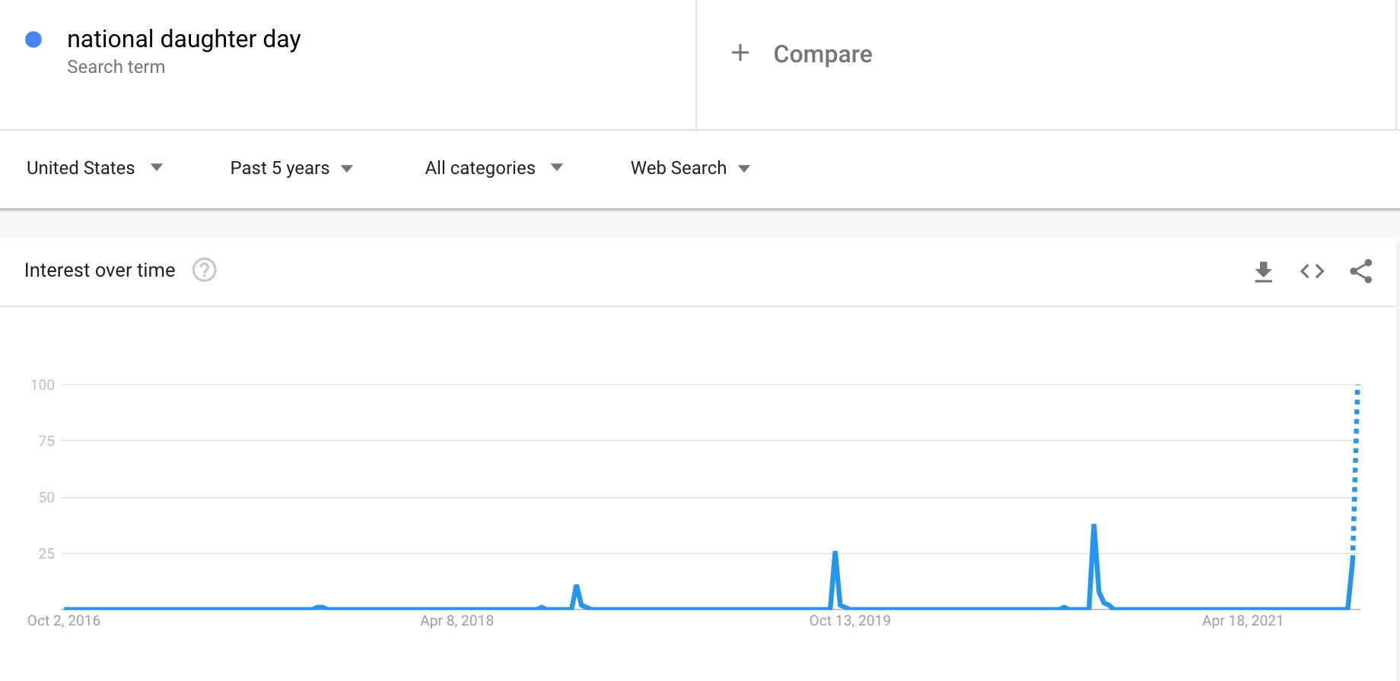Open the embed code icon

pos(1312,271)
